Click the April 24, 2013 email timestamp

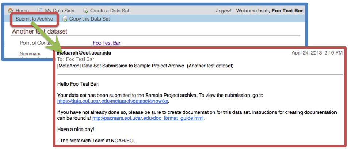(317, 53)
